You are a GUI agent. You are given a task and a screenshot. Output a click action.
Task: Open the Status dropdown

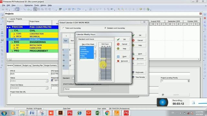click(47, 81)
